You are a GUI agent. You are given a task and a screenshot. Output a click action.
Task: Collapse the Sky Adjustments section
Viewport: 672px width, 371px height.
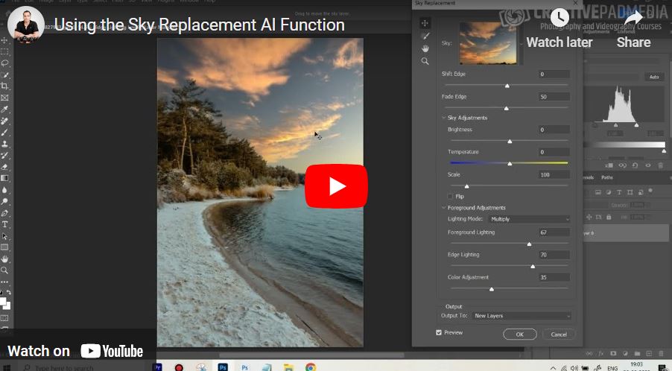point(443,118)
